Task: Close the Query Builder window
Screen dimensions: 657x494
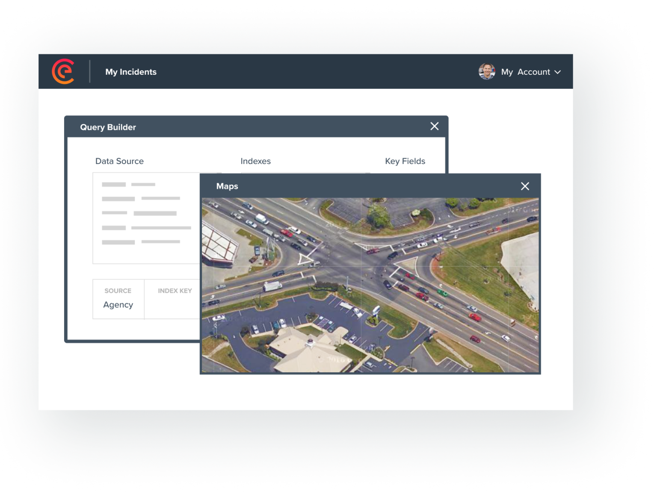Action: click(434, 126)
